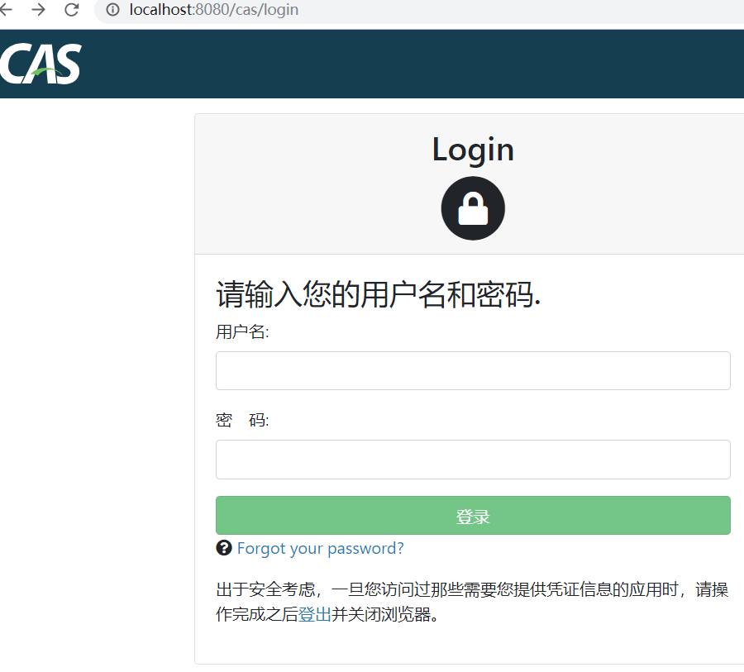The height and width of the screenshot is (672, 744).
Task: Click the question mark icon beside Forgot your password
Action: coord(224,547)
